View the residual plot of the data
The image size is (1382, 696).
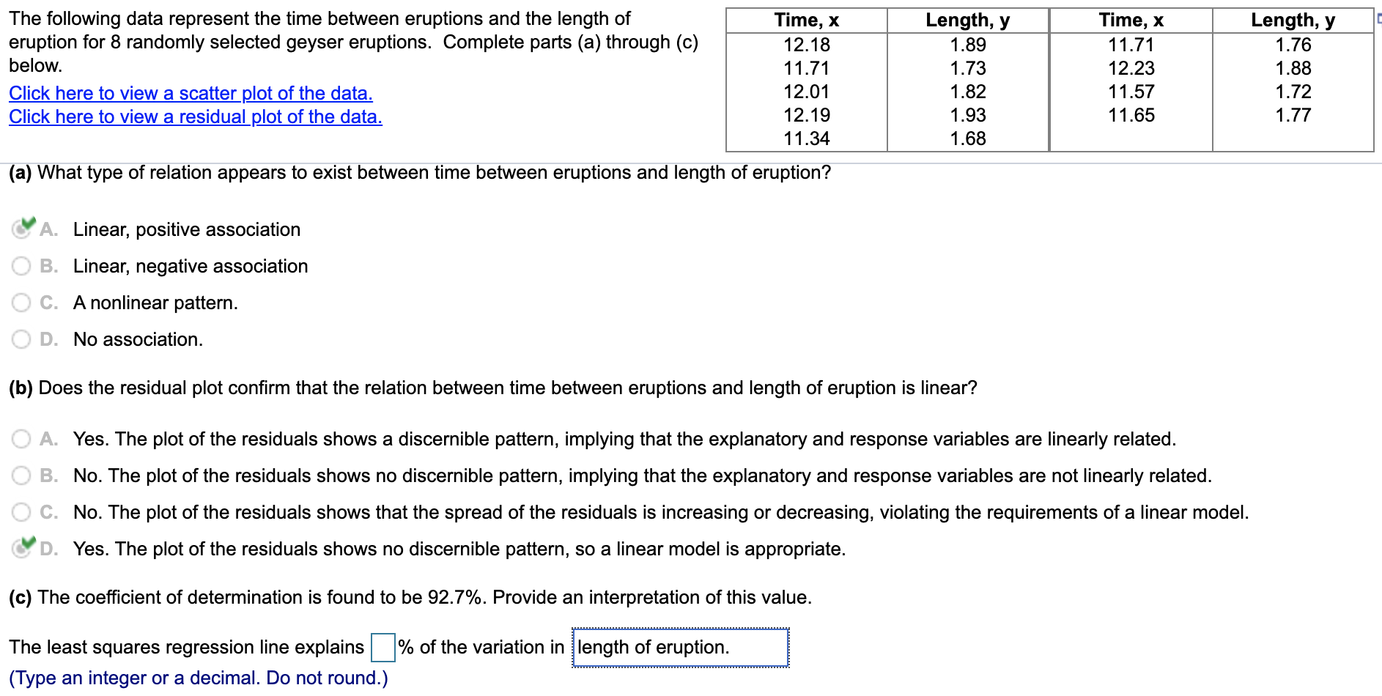[x=194, y=116]
